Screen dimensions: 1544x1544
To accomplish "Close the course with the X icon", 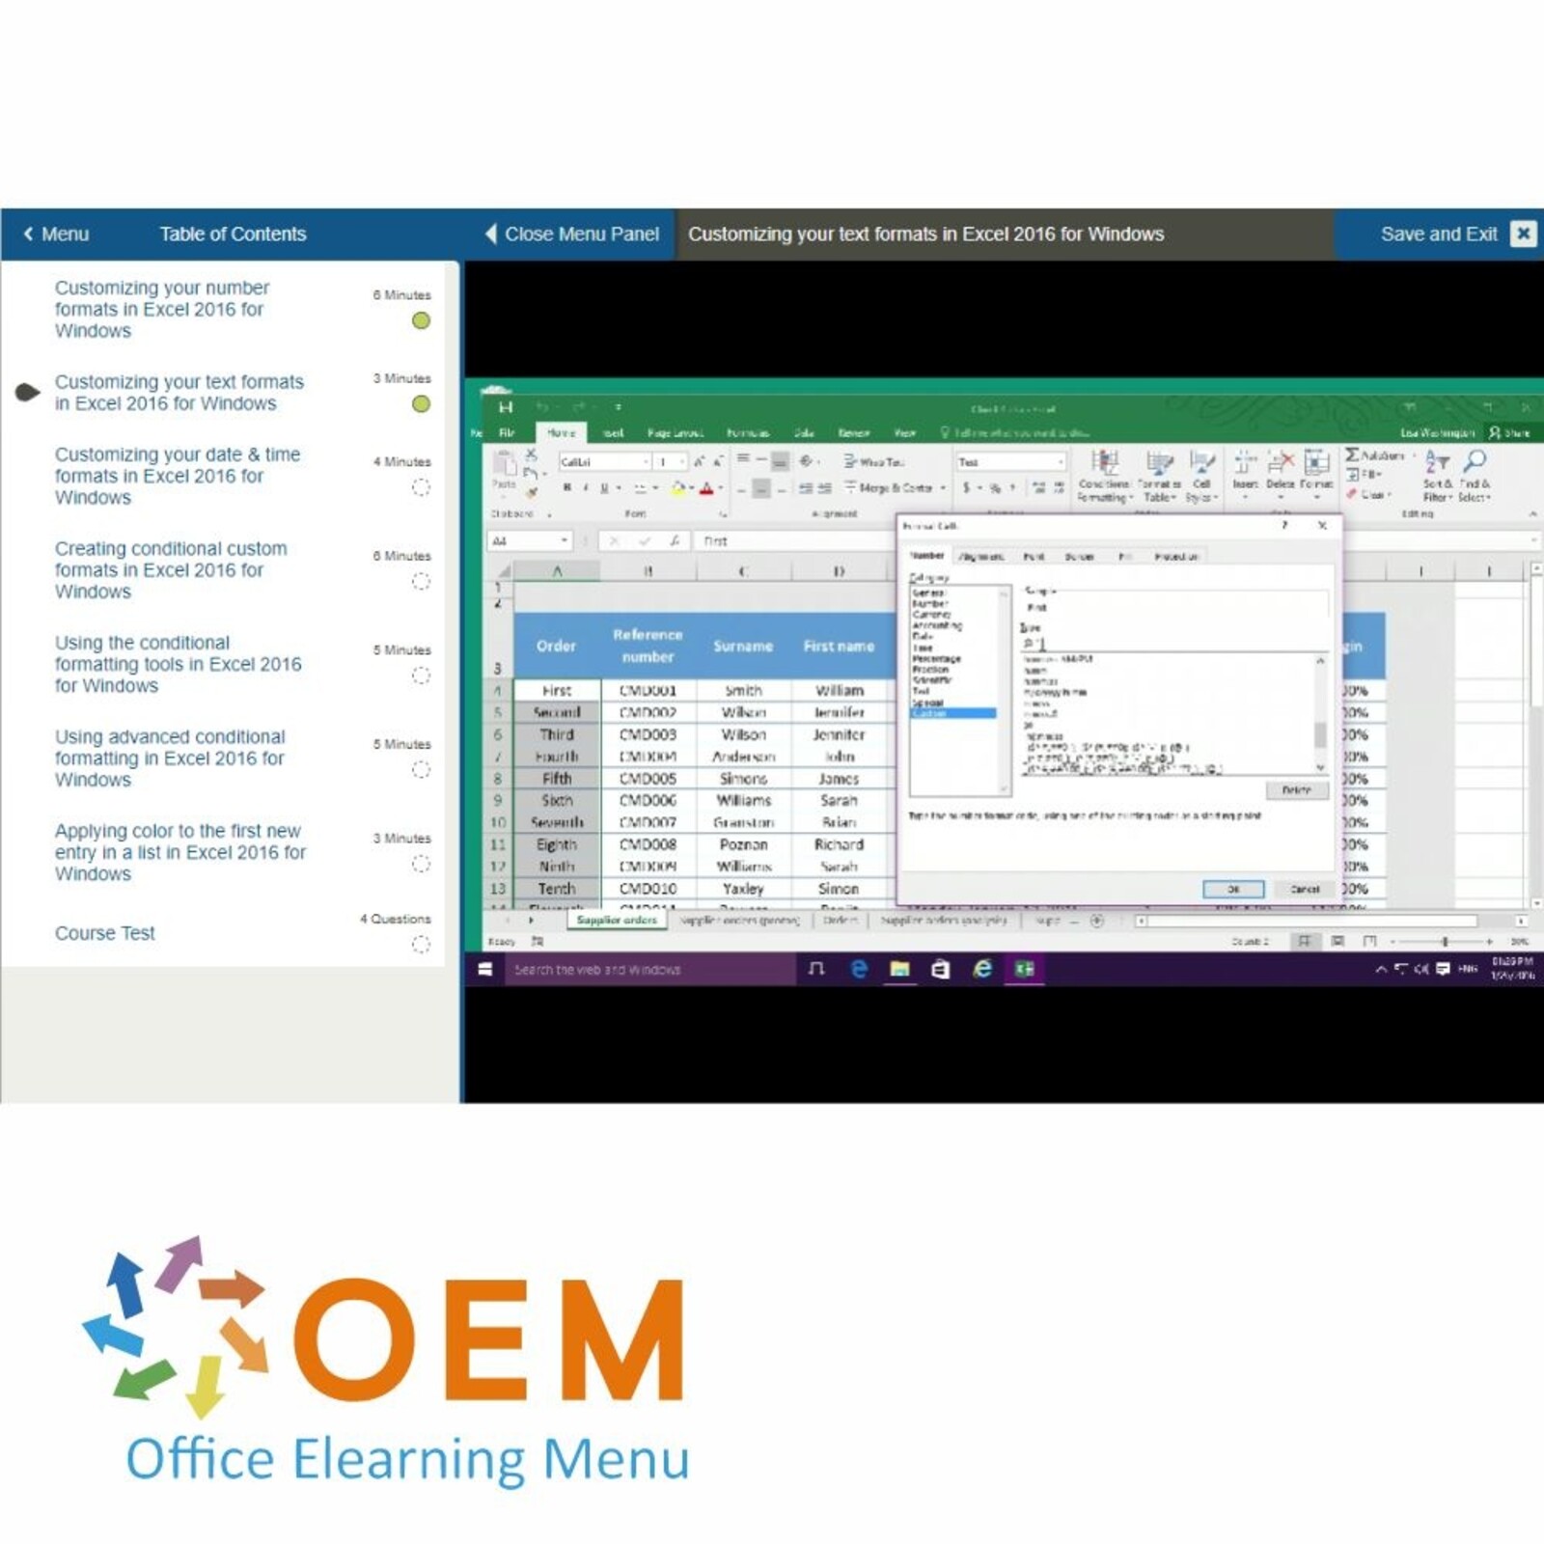I will pyautogui.click(x=1523, y=234).
